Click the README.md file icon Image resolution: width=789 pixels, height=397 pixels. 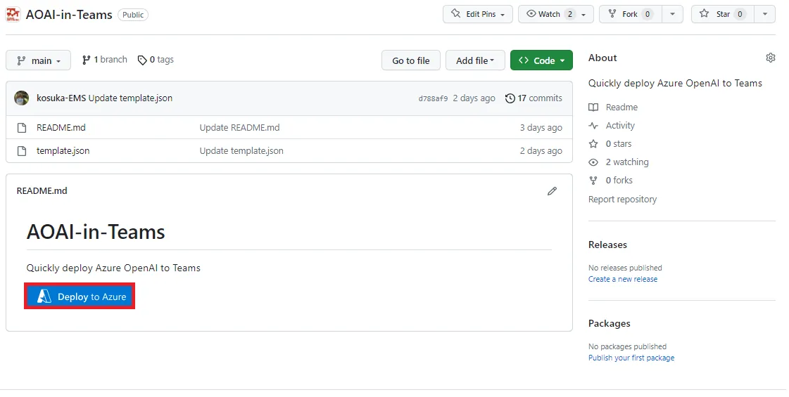pyautogui.click(x=22, y=128)
